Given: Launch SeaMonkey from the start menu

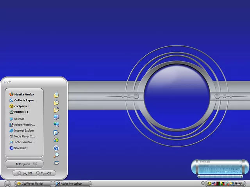Looking at the screenshot, I should coord(21,148).
